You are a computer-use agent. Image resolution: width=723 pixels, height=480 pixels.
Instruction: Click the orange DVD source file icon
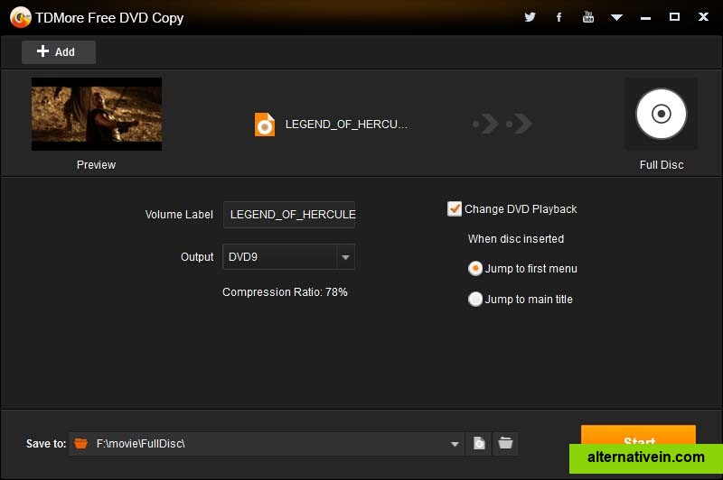265,125
